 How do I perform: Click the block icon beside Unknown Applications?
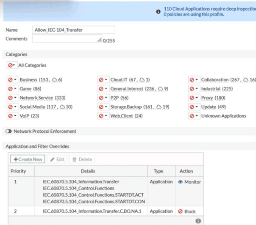192,115
